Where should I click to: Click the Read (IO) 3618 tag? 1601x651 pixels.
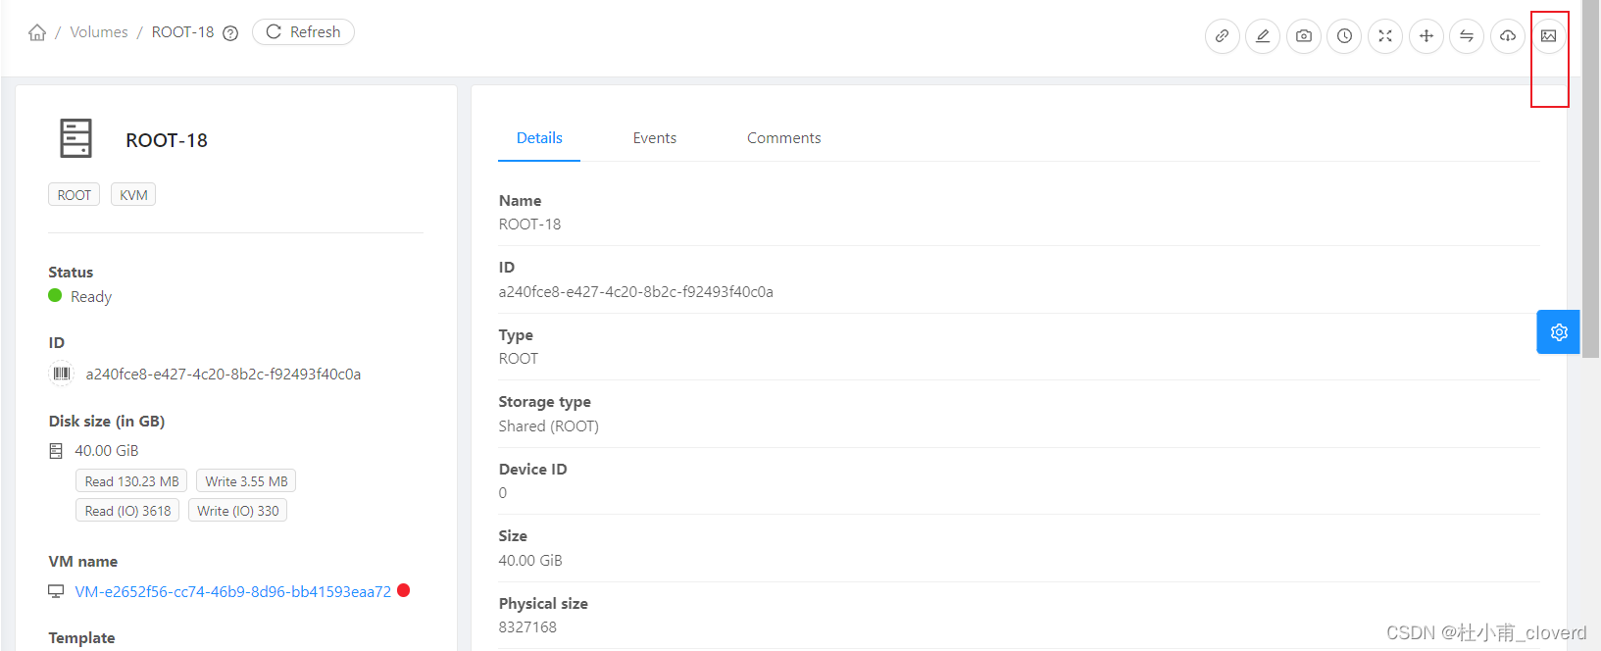coord(127,511)
